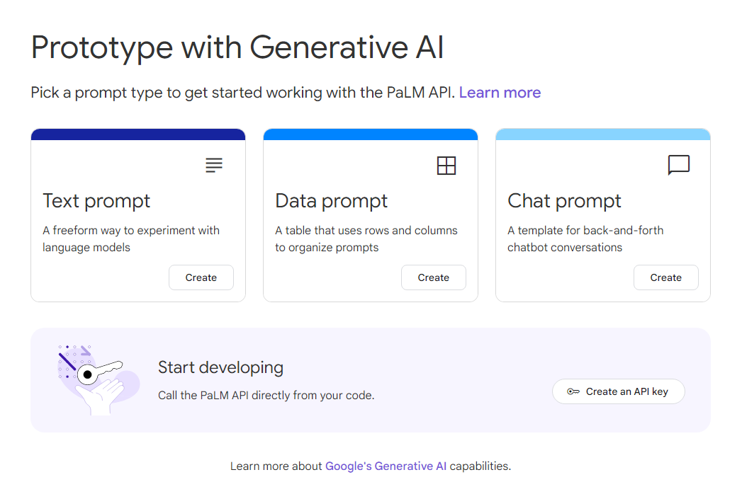Click the bright blue bar atop Data prompt card
Screen dimensions: 742x499
tap(371, 134)
